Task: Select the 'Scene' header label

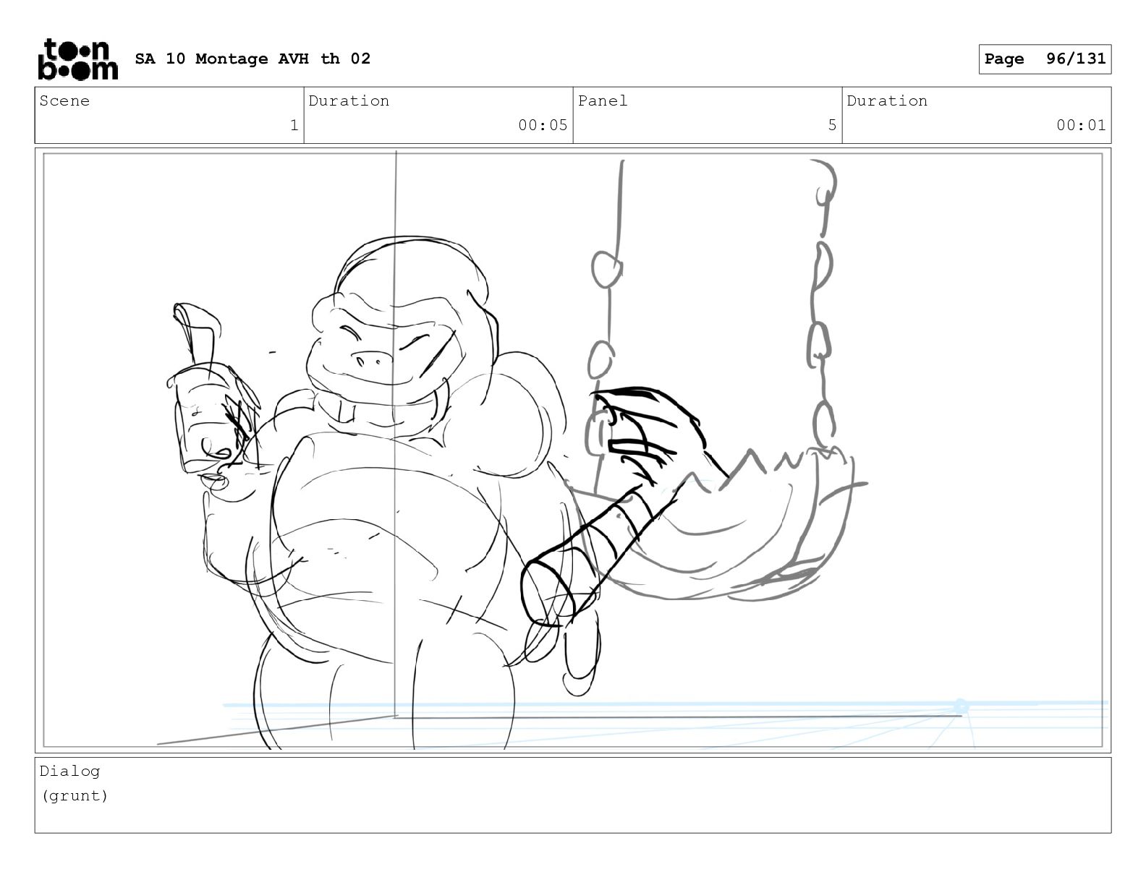Action: [x=64, y=101]
